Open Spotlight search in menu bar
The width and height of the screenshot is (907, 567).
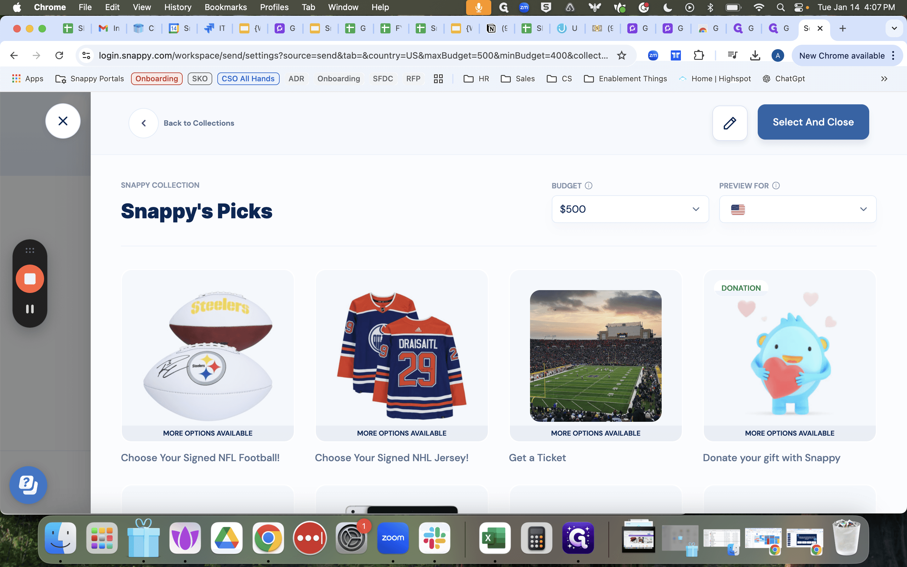coord(780,7)
